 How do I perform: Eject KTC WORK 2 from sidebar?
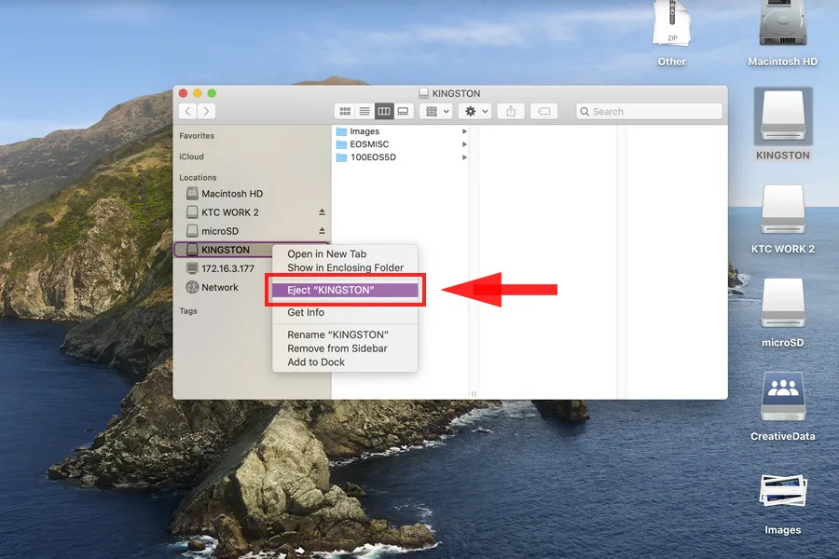pos(322,212)
